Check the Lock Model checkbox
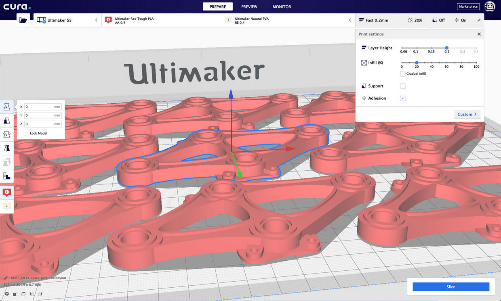Screen dimensions: 501x301 (x=26, y=133)
